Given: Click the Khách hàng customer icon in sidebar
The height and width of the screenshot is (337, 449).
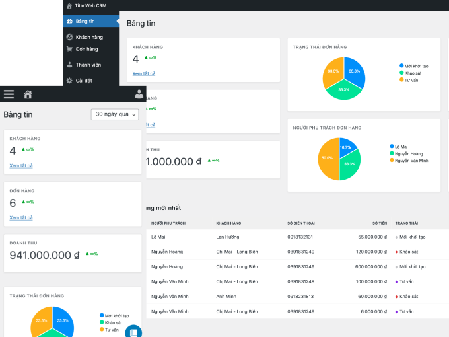Looking at the screenshot, I should pos(69,37).
